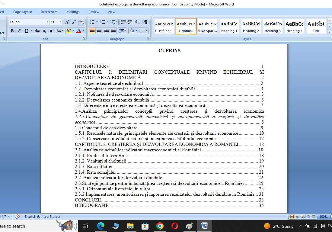
Task: Apply italic formatting
Action: (x=19, y=31)
